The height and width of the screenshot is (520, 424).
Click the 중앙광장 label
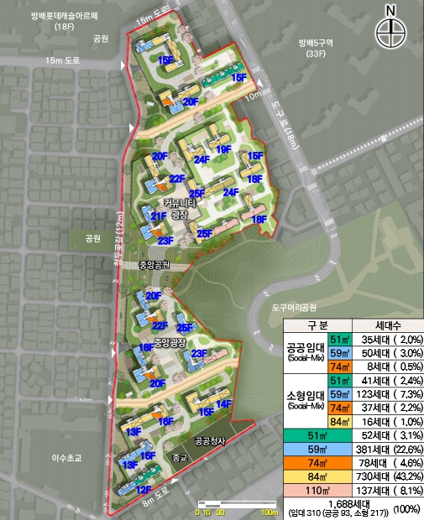click(170, 343)
